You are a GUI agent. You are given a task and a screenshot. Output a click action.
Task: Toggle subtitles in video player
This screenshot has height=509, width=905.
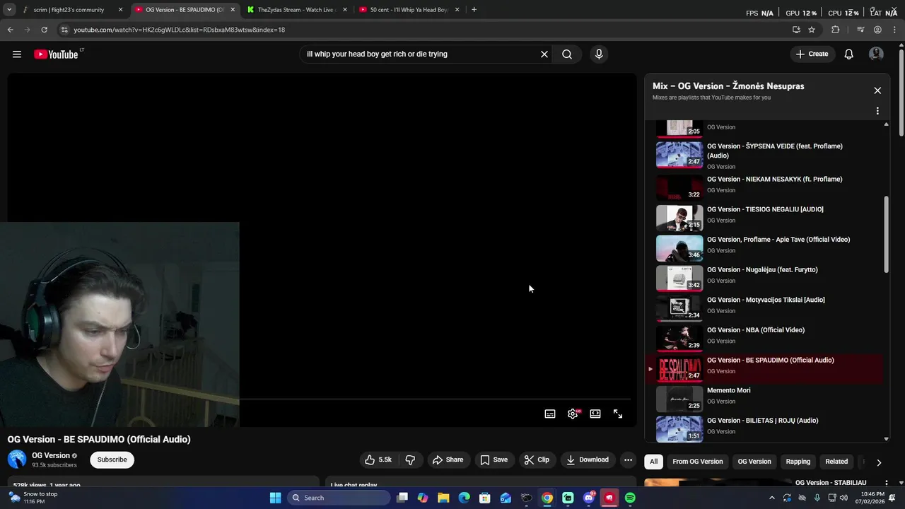[x=550, y=414]
